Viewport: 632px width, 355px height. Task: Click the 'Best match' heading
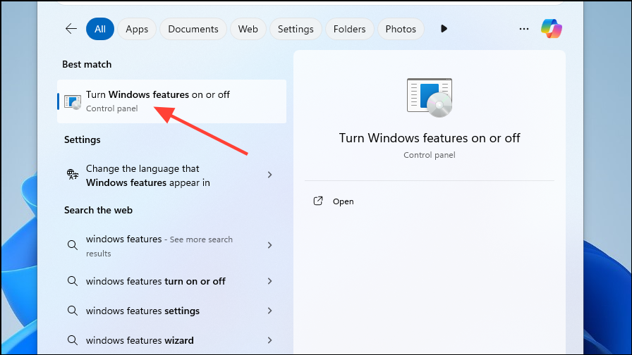pyautogui.click(x=87, y=64)
